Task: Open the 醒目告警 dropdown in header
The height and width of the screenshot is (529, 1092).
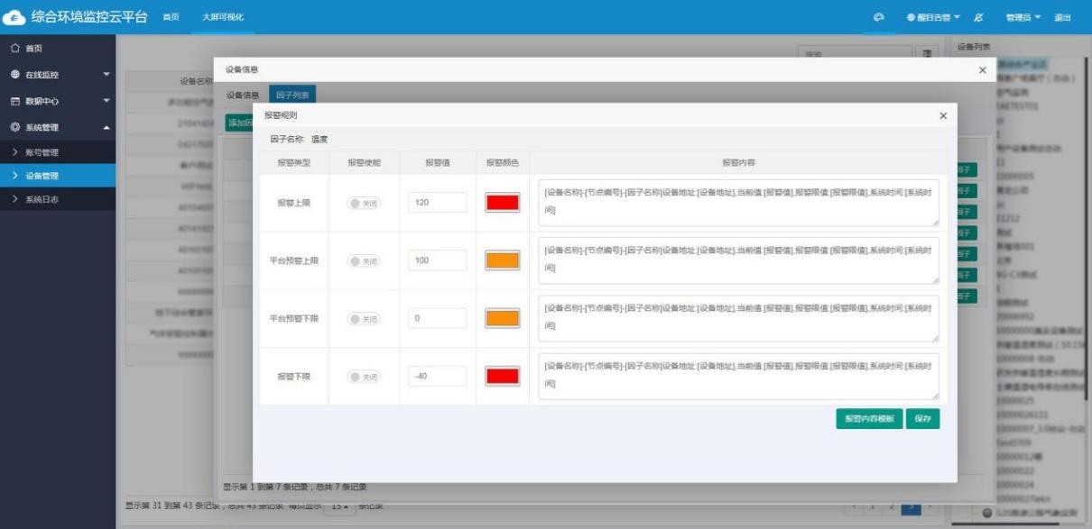Action: [x=932, y=18]
